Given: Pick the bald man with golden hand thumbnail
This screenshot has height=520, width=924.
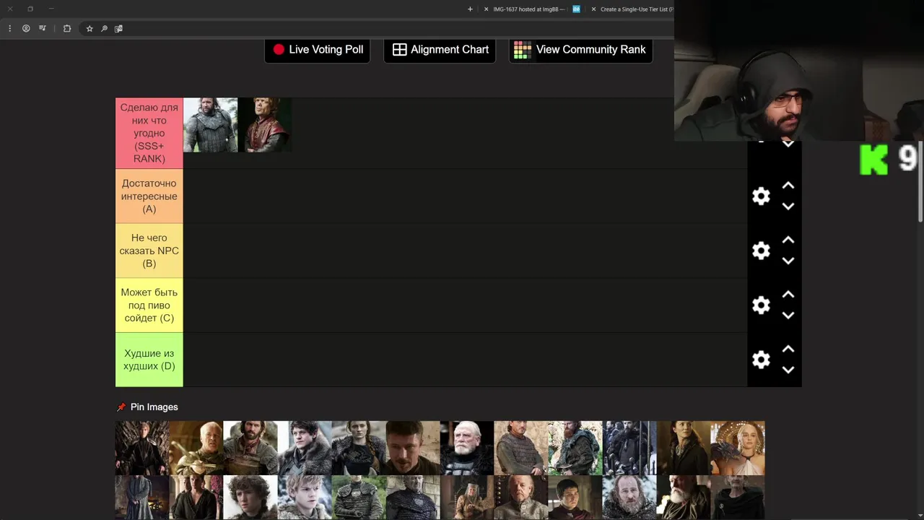Looking at the screenshot, I should 196,448.
